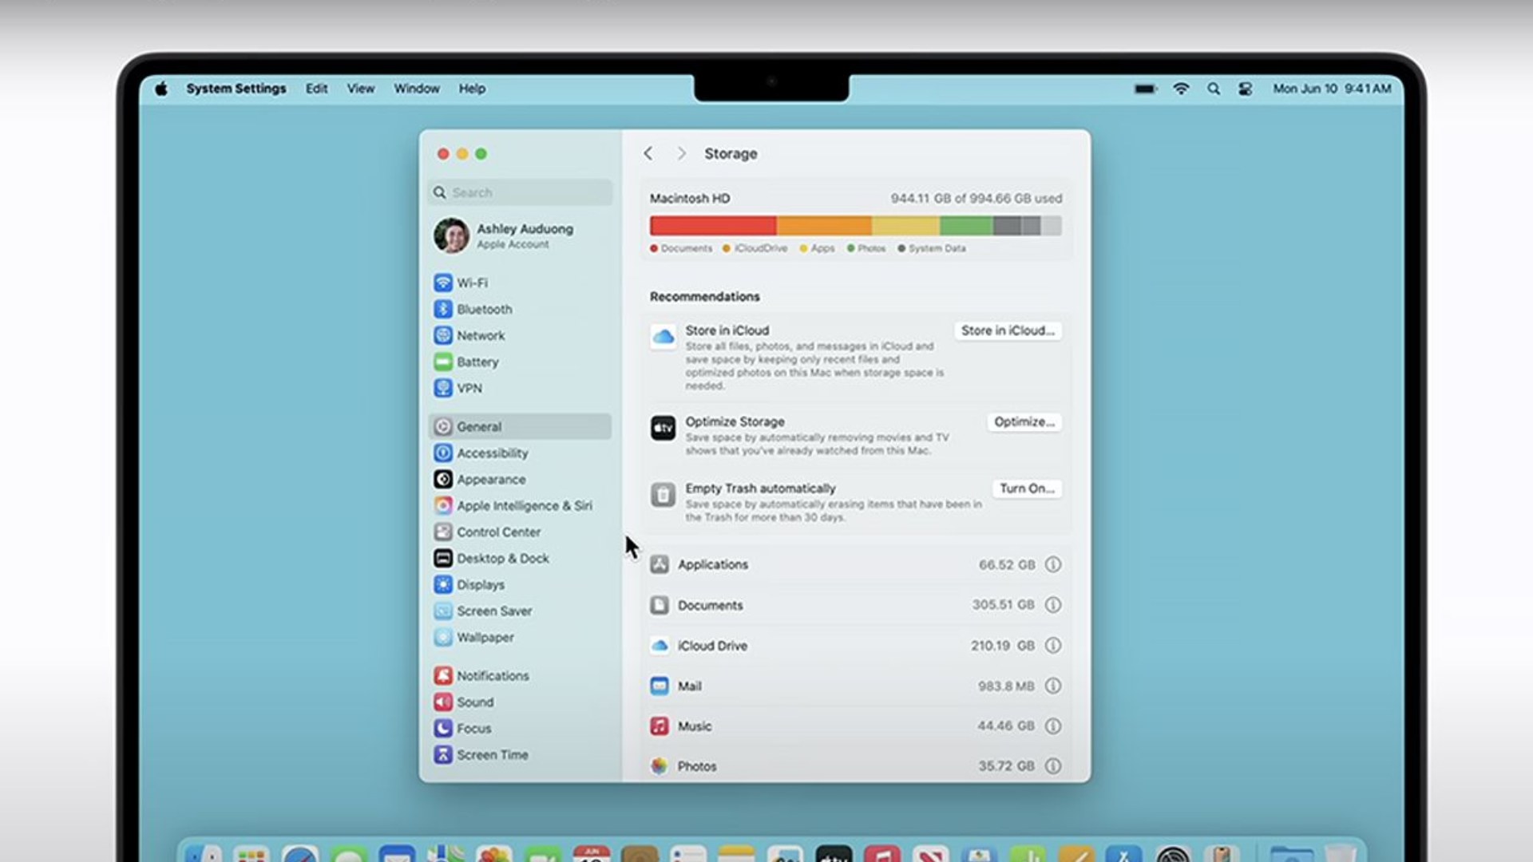1533x862 pixels.
Task: Show info for iCloud Drive storage
Action: (x=1053, y=645)
